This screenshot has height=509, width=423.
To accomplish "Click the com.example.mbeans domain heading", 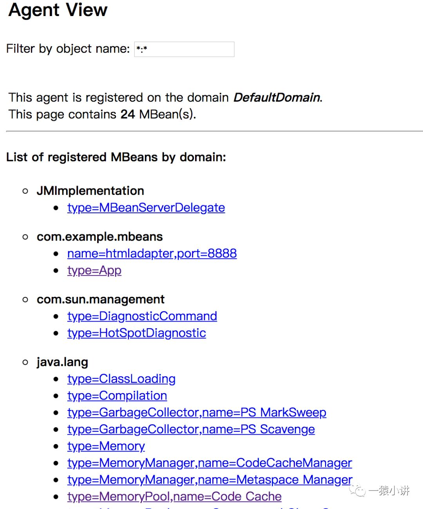I will pos(99,237).
